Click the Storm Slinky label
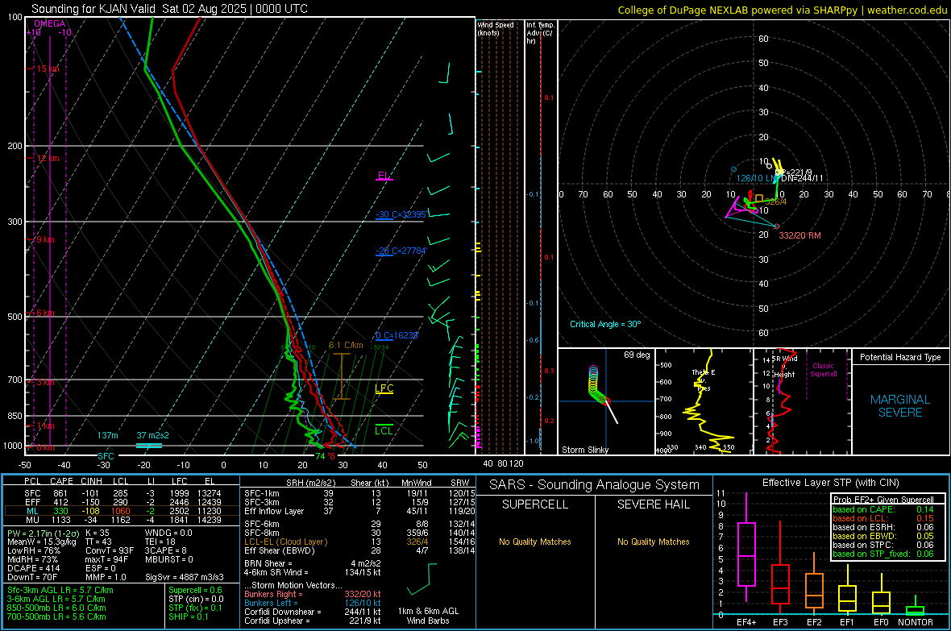Screen dimensions: 951x631 click(x=584, y=450)
